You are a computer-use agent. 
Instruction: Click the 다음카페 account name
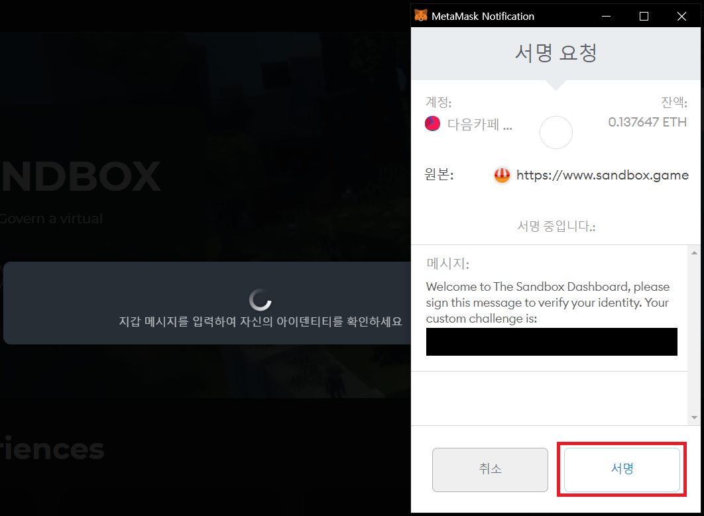pyautogui.click(x=479, y=124)
